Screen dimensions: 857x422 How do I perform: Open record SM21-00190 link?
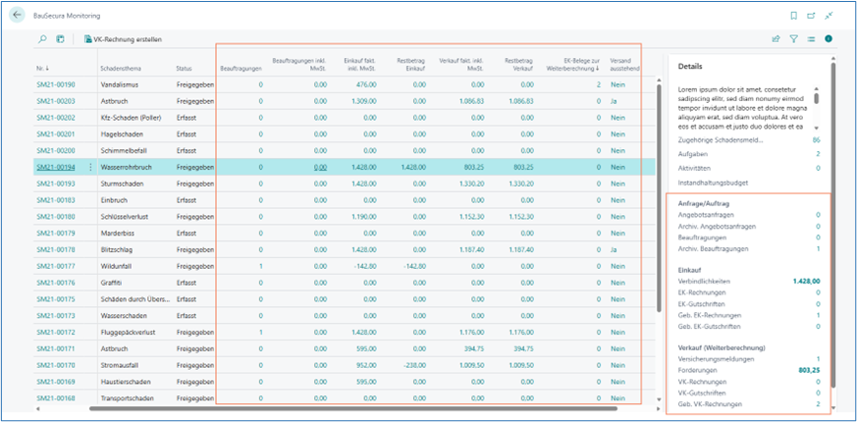[56, 85]
